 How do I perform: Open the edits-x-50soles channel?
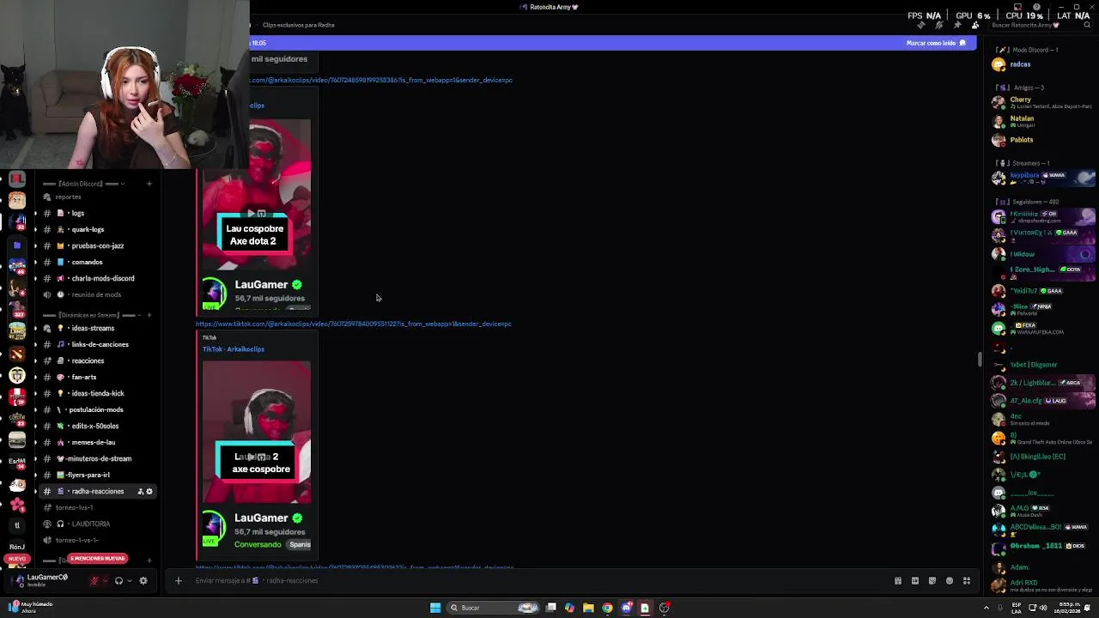pyautogui.click(x=98, y=426)
